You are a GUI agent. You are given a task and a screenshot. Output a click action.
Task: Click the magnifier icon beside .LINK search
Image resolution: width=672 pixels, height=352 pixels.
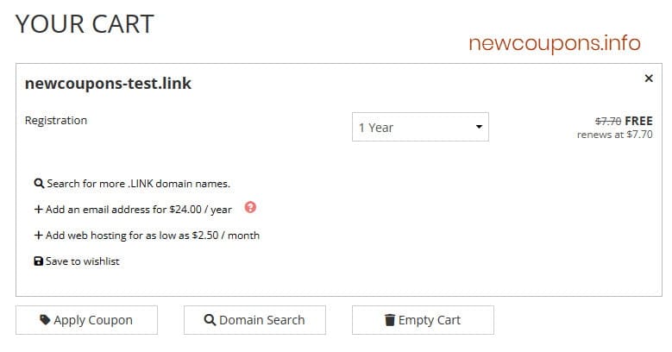pos(39,184)
